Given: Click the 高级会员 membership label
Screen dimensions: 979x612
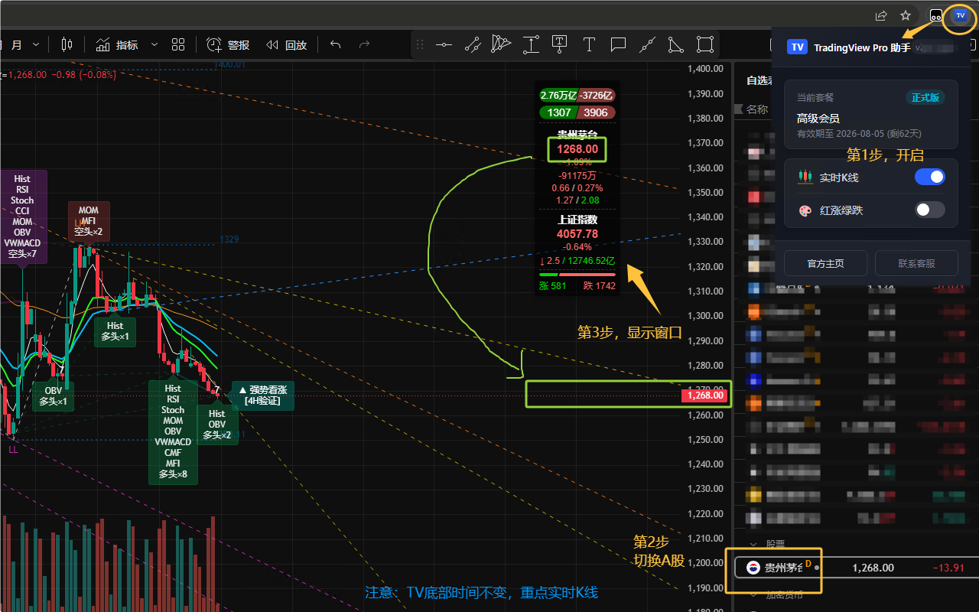Looking at the screenshot, I should click(x=818, y=118).
